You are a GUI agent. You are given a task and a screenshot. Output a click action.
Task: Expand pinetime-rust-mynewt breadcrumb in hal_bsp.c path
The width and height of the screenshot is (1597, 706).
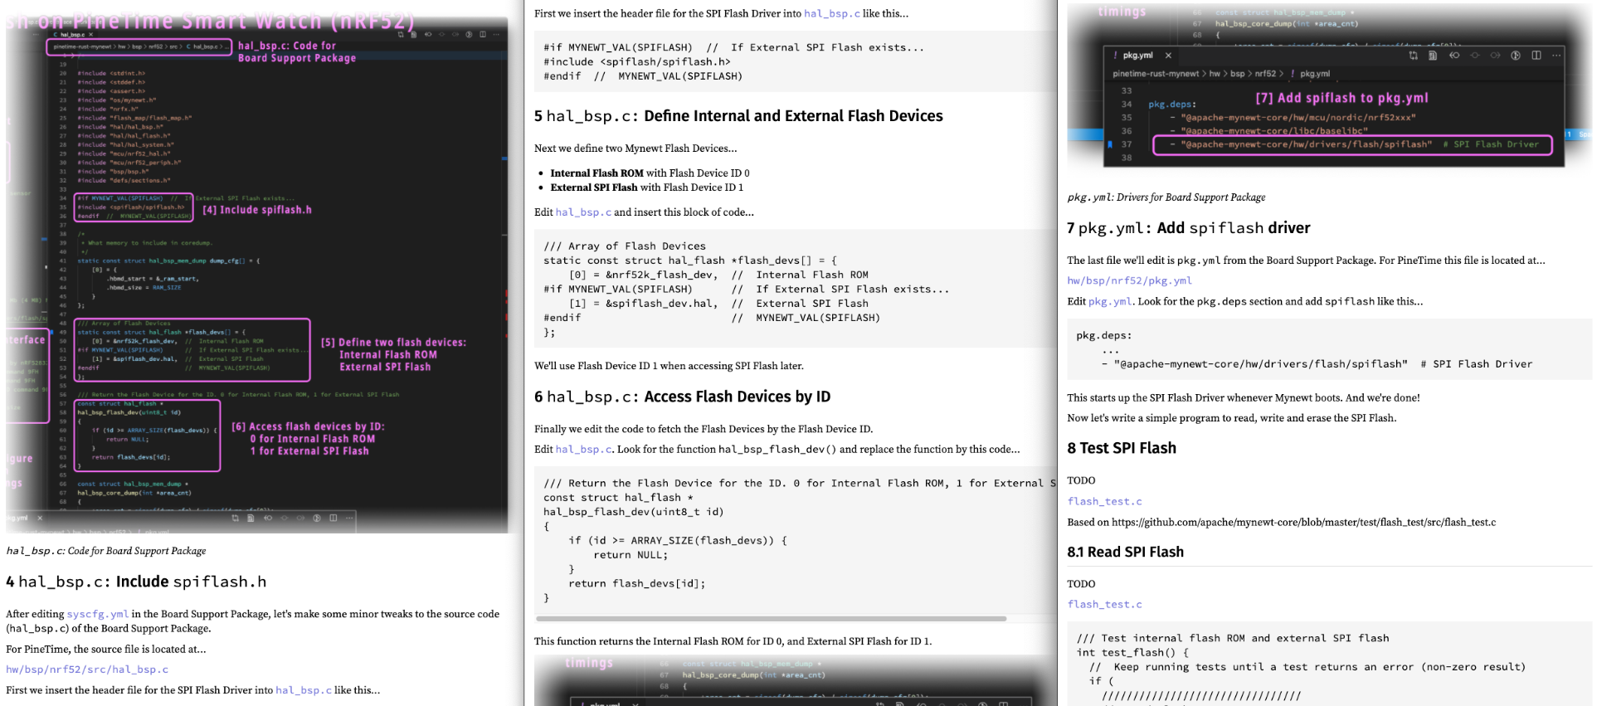pos(82,46)
